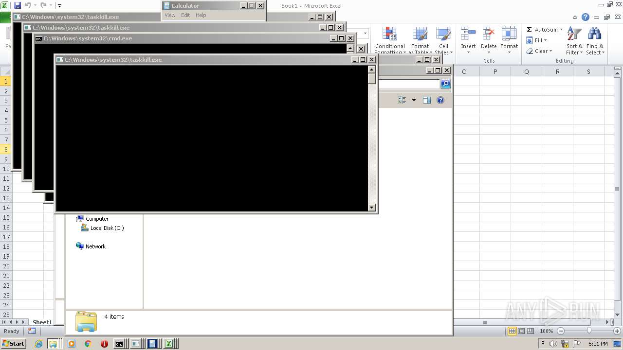
Task: Select Computer in Explorer navigation
Action: pos(97,219)
